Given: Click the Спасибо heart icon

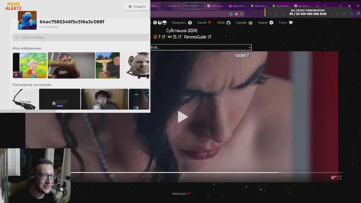Looking at the screenshot, I should coord(210,22).
